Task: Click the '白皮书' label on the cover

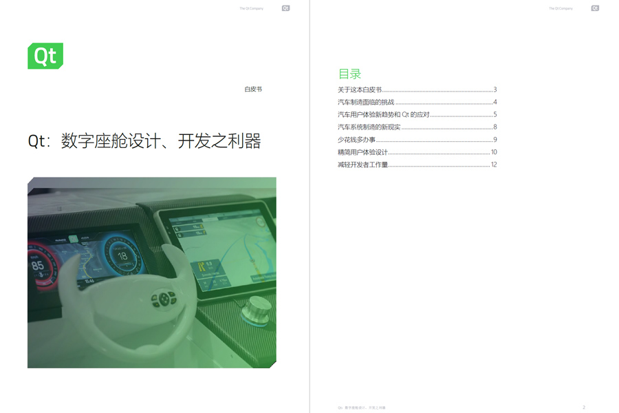Action: click(253, 89)
